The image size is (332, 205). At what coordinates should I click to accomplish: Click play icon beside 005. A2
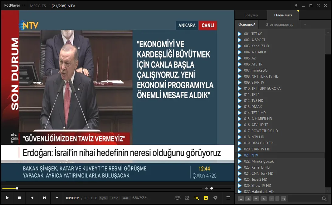tap(240, 58)
